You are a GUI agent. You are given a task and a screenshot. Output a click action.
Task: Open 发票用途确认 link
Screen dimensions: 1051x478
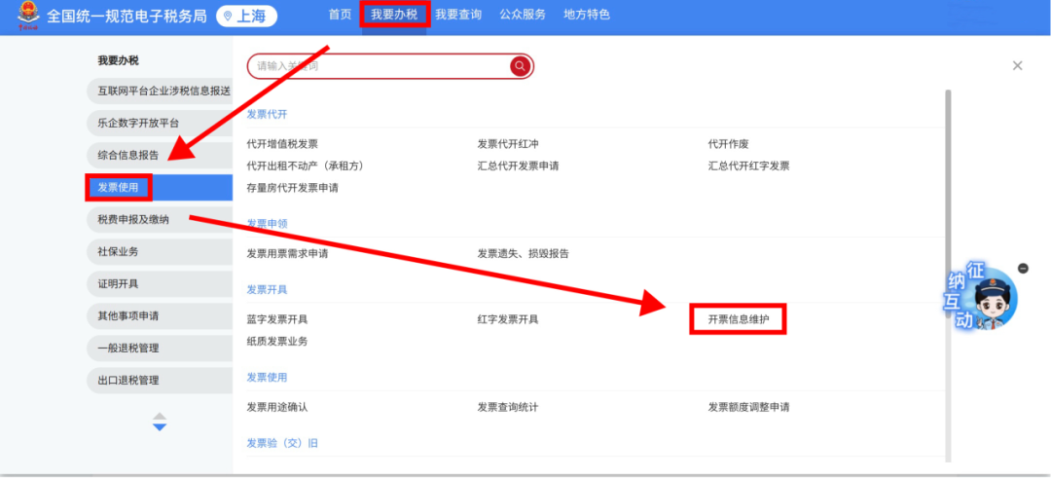pos(276,407)
